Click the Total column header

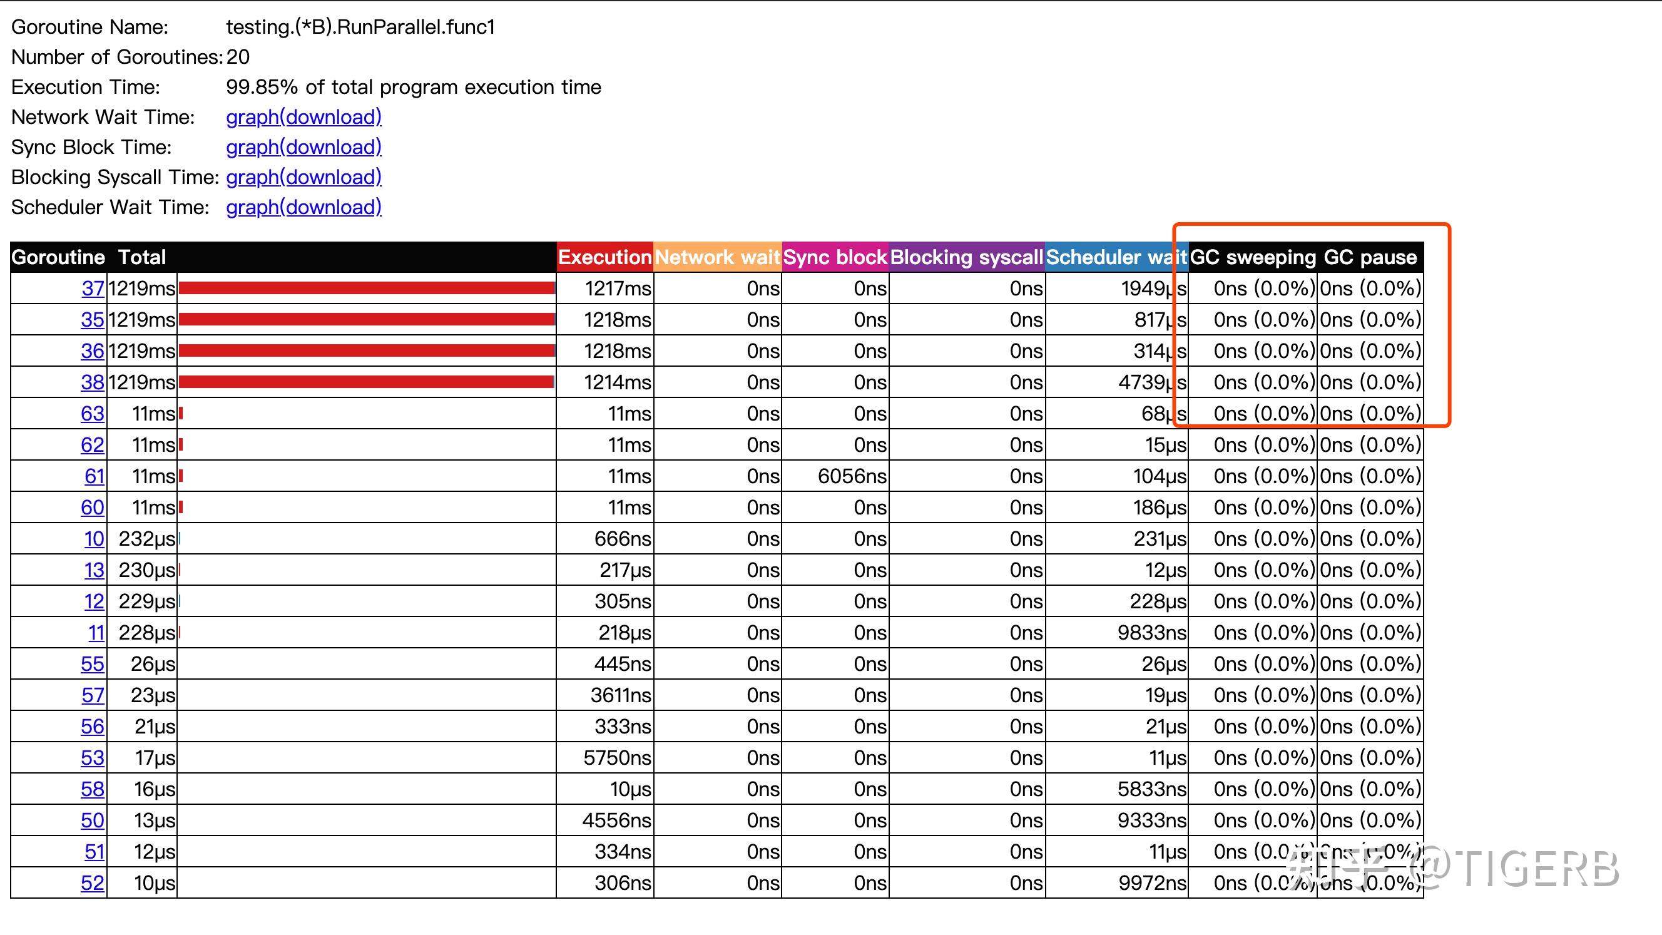point(142,257)
